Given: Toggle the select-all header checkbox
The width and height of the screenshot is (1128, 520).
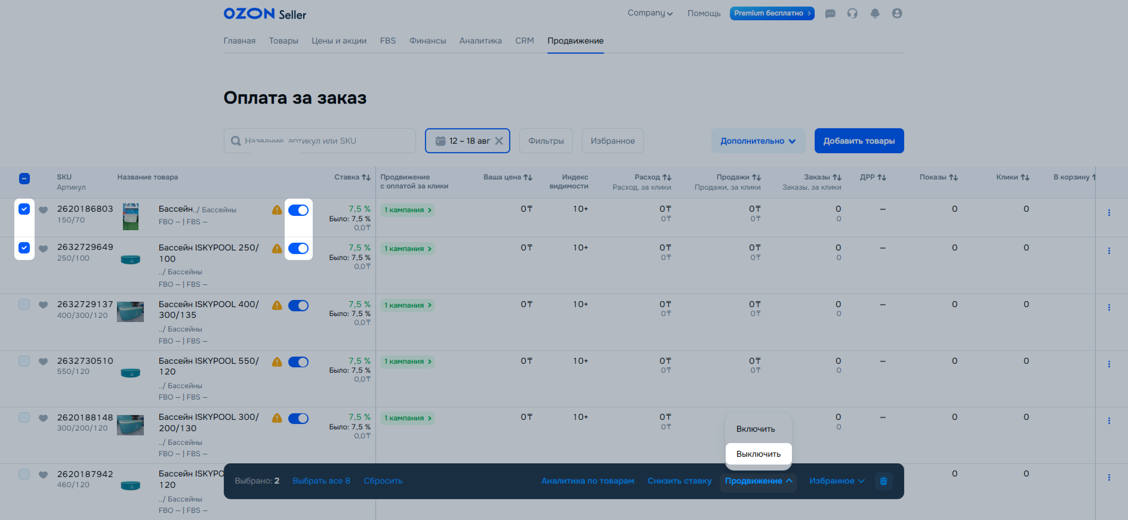Looking at the screenshot, I should (24, 178).
